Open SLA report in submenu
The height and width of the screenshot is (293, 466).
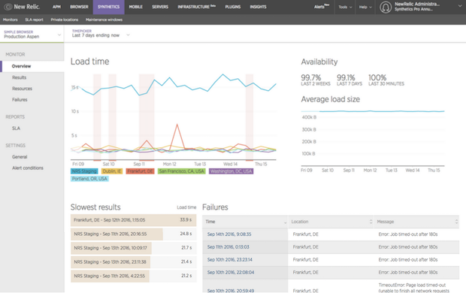coord(34,20)
